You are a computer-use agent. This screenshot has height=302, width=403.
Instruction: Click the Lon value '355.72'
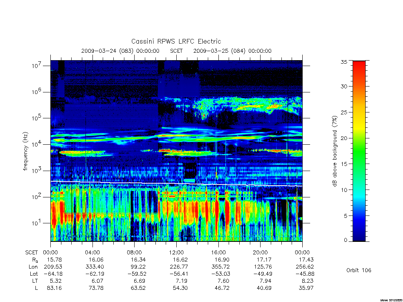[x=221, y=267]
